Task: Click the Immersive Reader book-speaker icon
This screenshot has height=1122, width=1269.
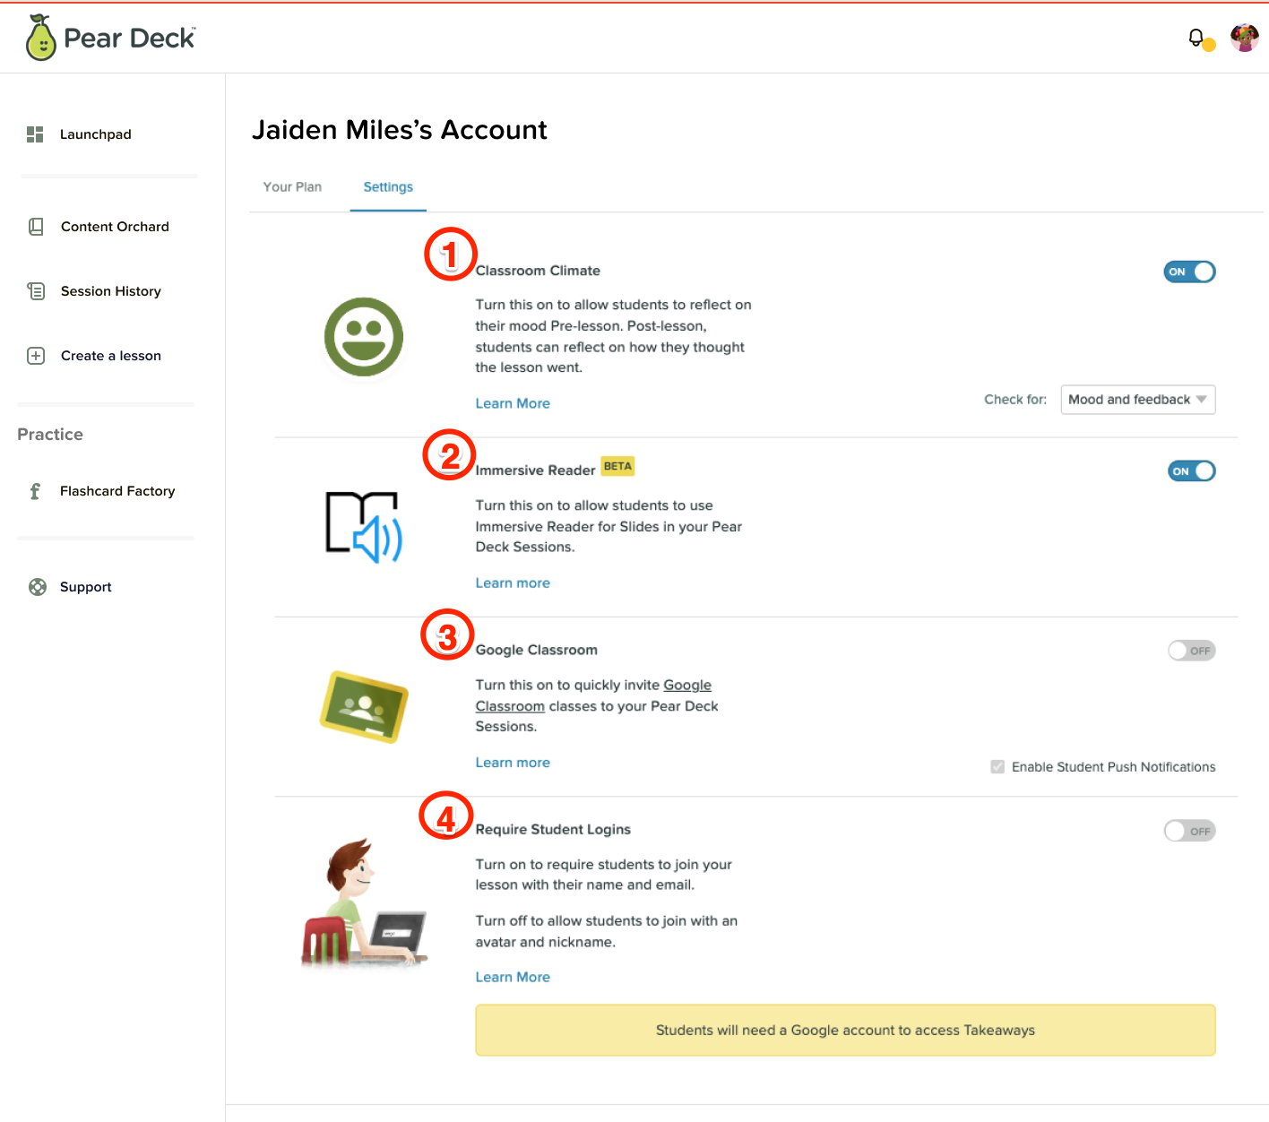Action: pos(364,527)
